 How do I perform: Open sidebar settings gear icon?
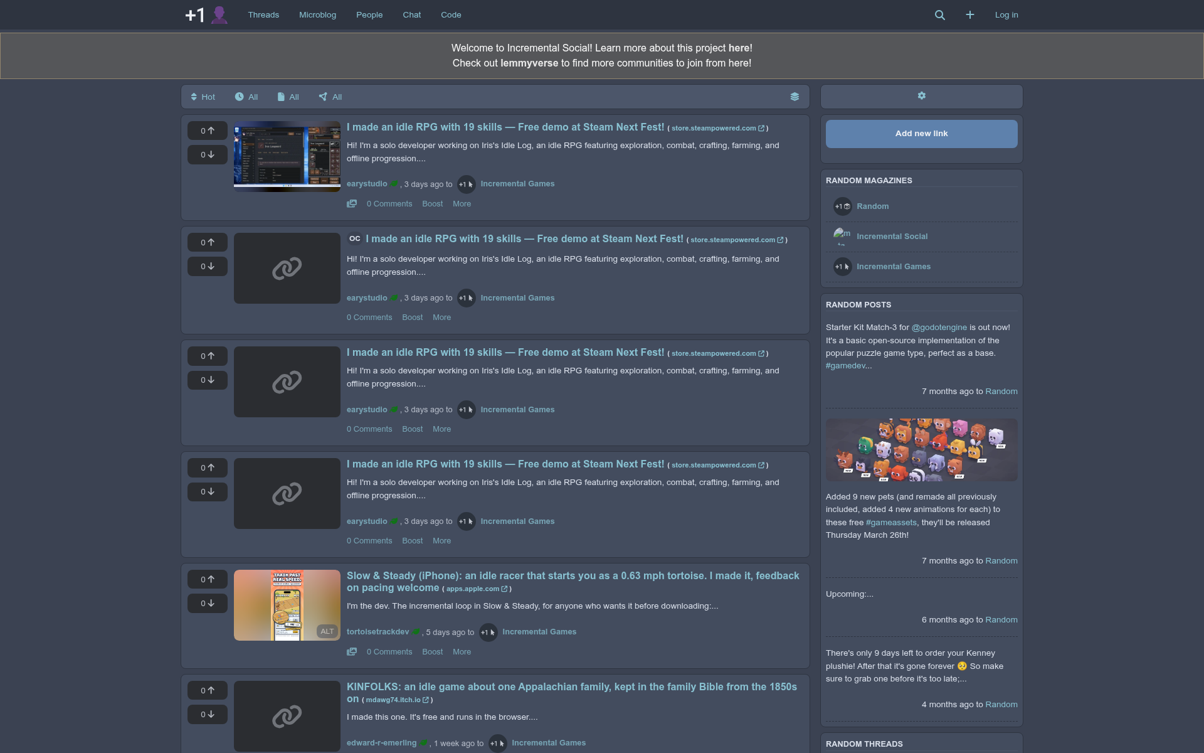(x=921, y=96)
